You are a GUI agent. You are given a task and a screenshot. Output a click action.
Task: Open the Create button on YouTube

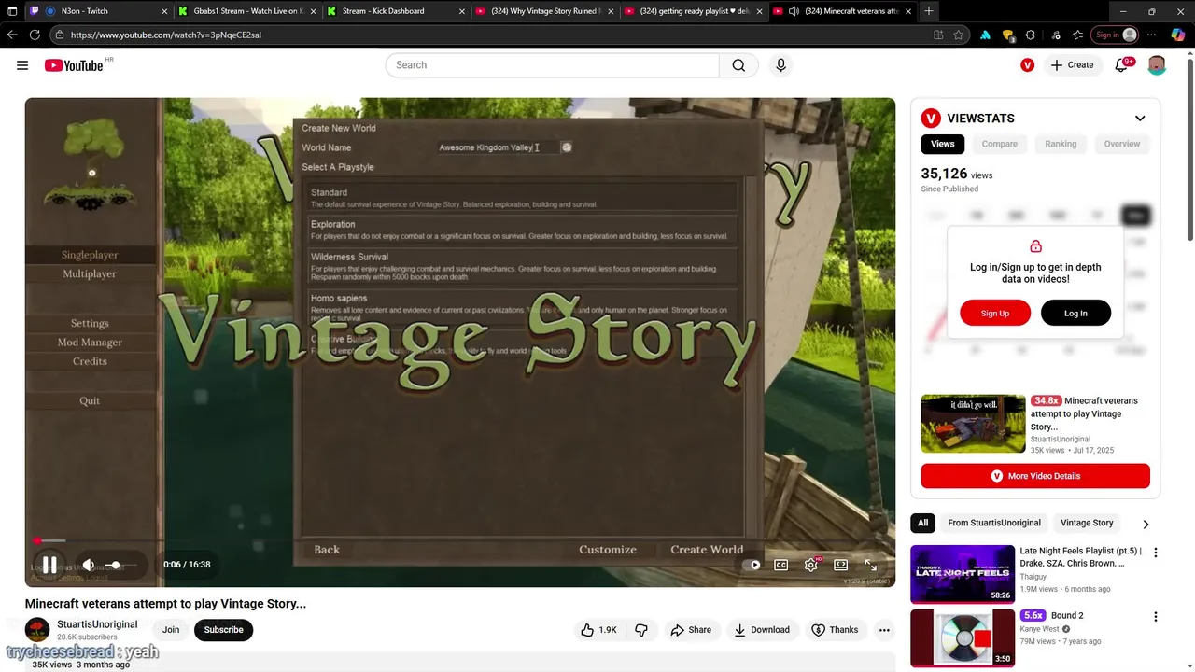tap(1072, 65)
